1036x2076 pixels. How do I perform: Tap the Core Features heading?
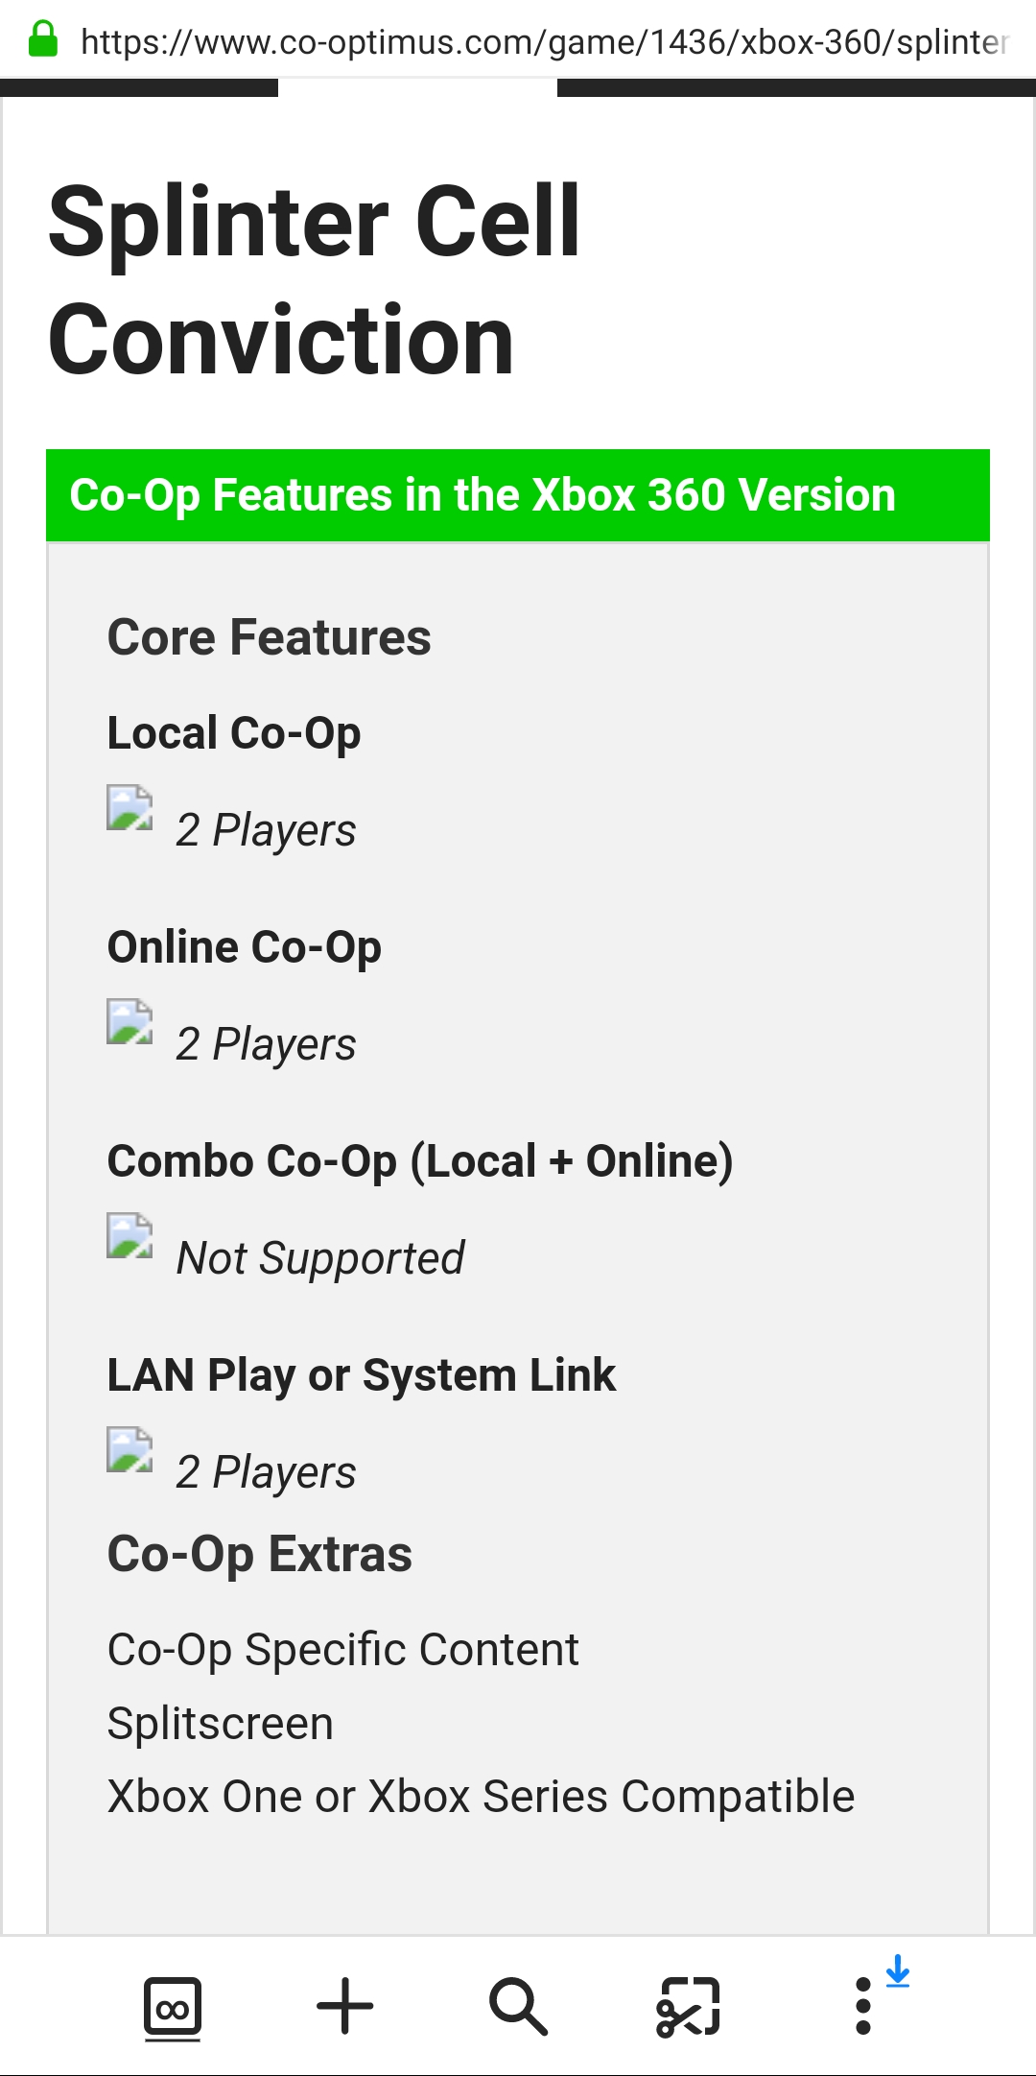(269, 637)
